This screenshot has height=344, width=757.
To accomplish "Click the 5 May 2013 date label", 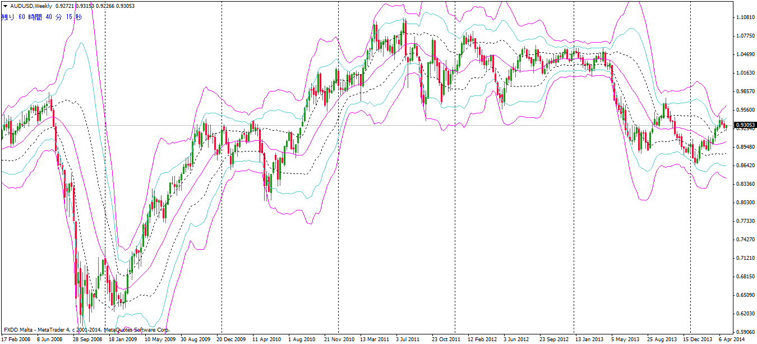I will 625,340.
